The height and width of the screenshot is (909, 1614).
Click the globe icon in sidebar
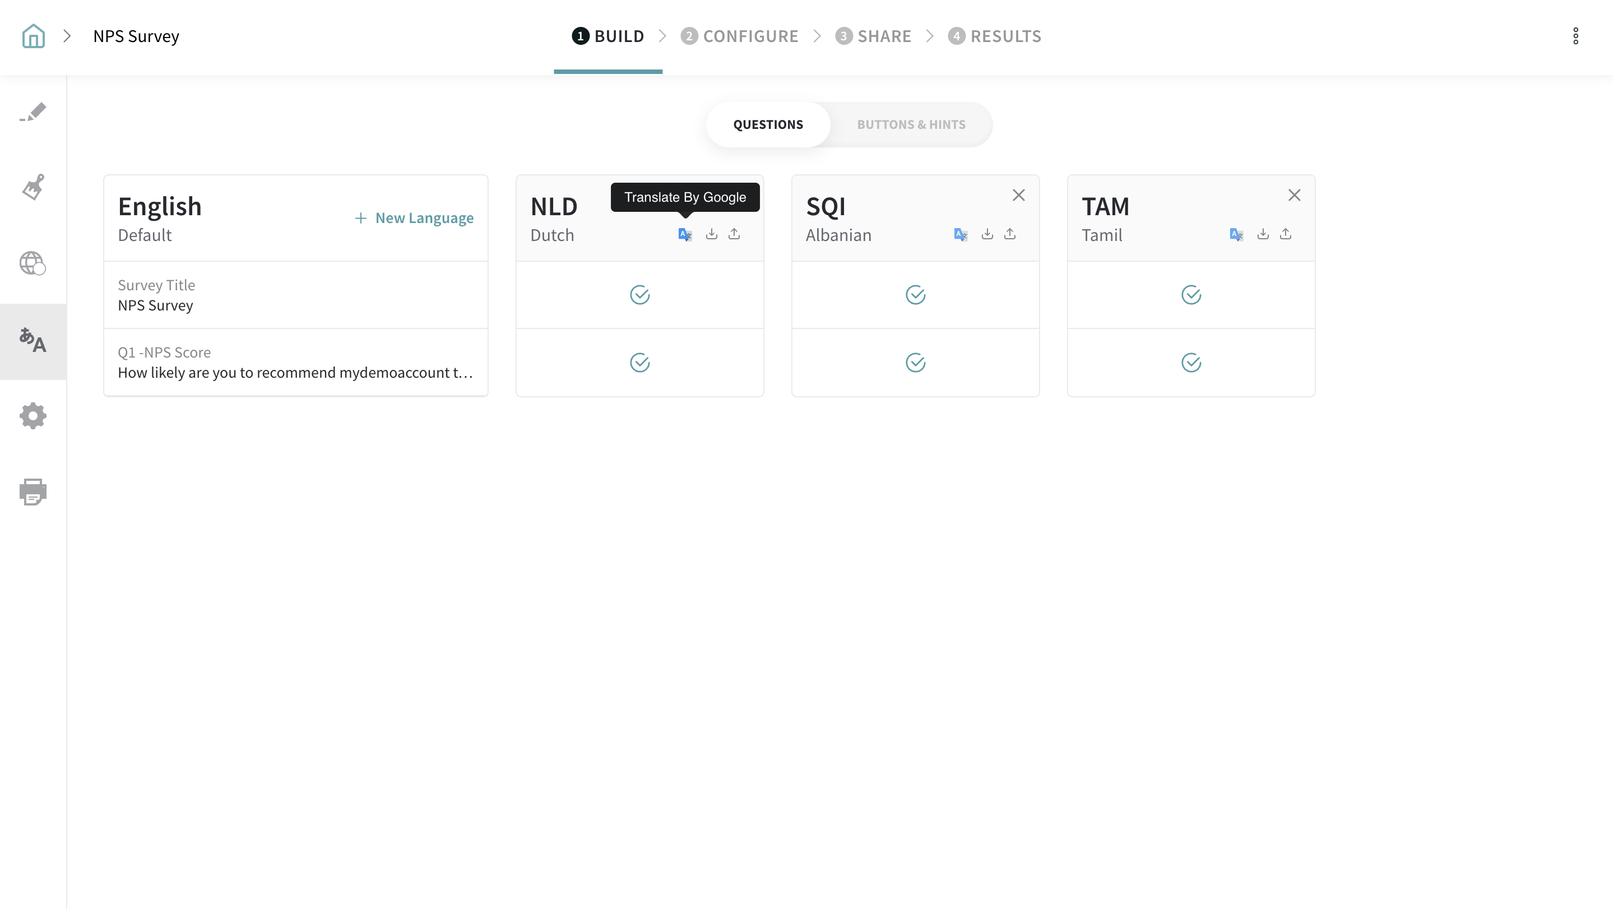[x=33, y=263]
